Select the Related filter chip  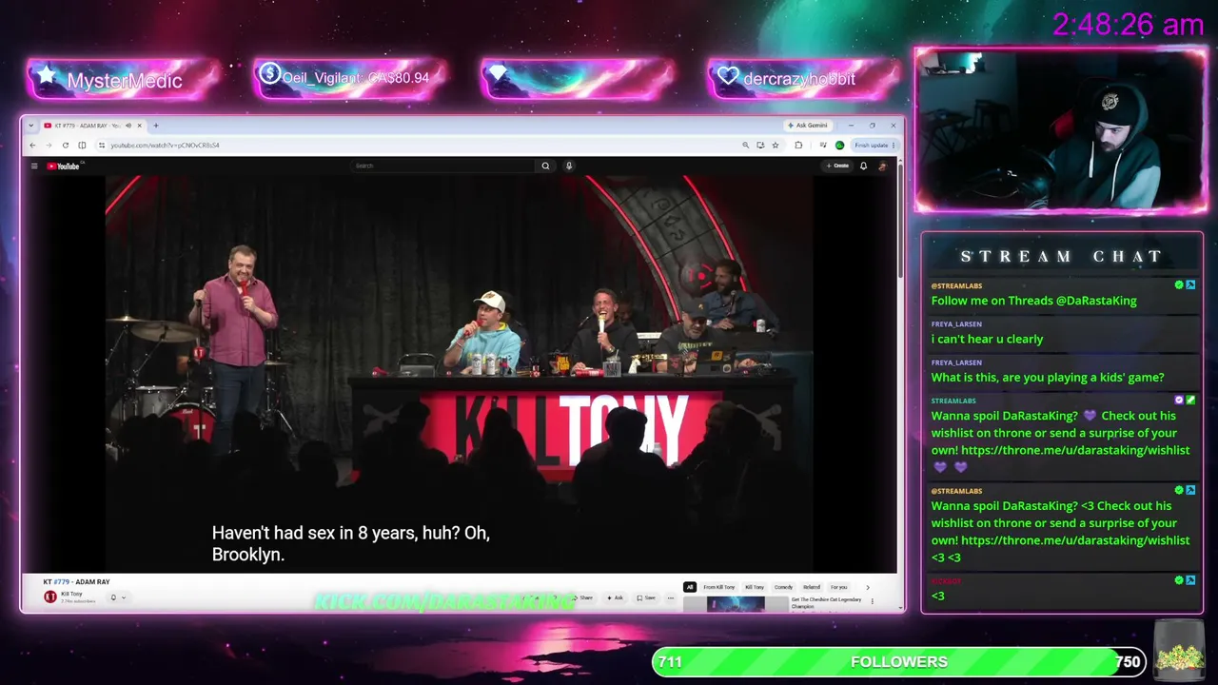click(812, 587)
